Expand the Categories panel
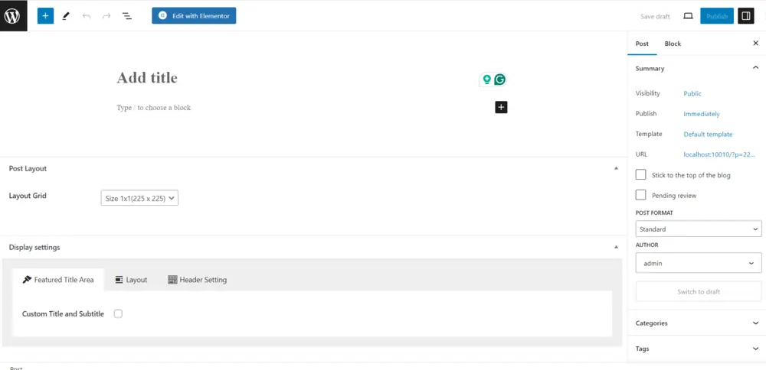 [x=696, y=323]
